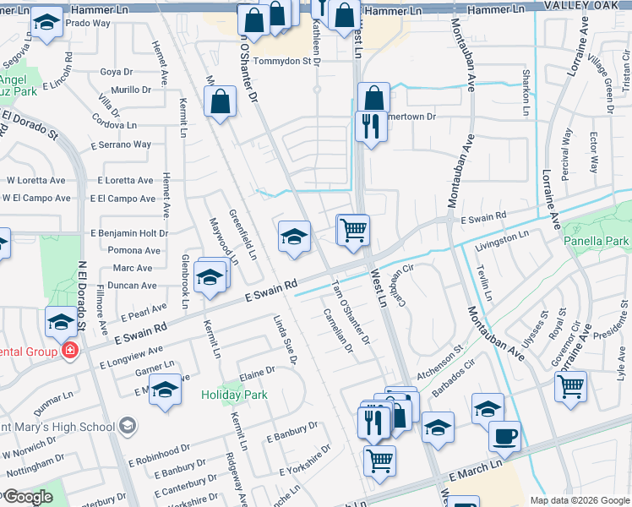Click the Google logo
632x507 pixels.
tap(28, 497)
